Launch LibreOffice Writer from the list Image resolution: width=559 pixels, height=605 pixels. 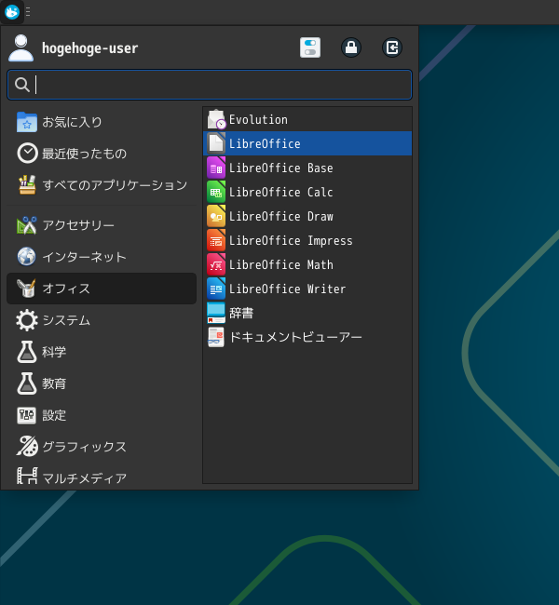tap(287, 289)
